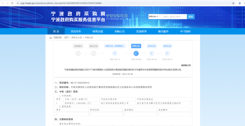Click the 2025-04-30 timeline date
This screenshot has height=126, width=245.
(x=152, y=59)
